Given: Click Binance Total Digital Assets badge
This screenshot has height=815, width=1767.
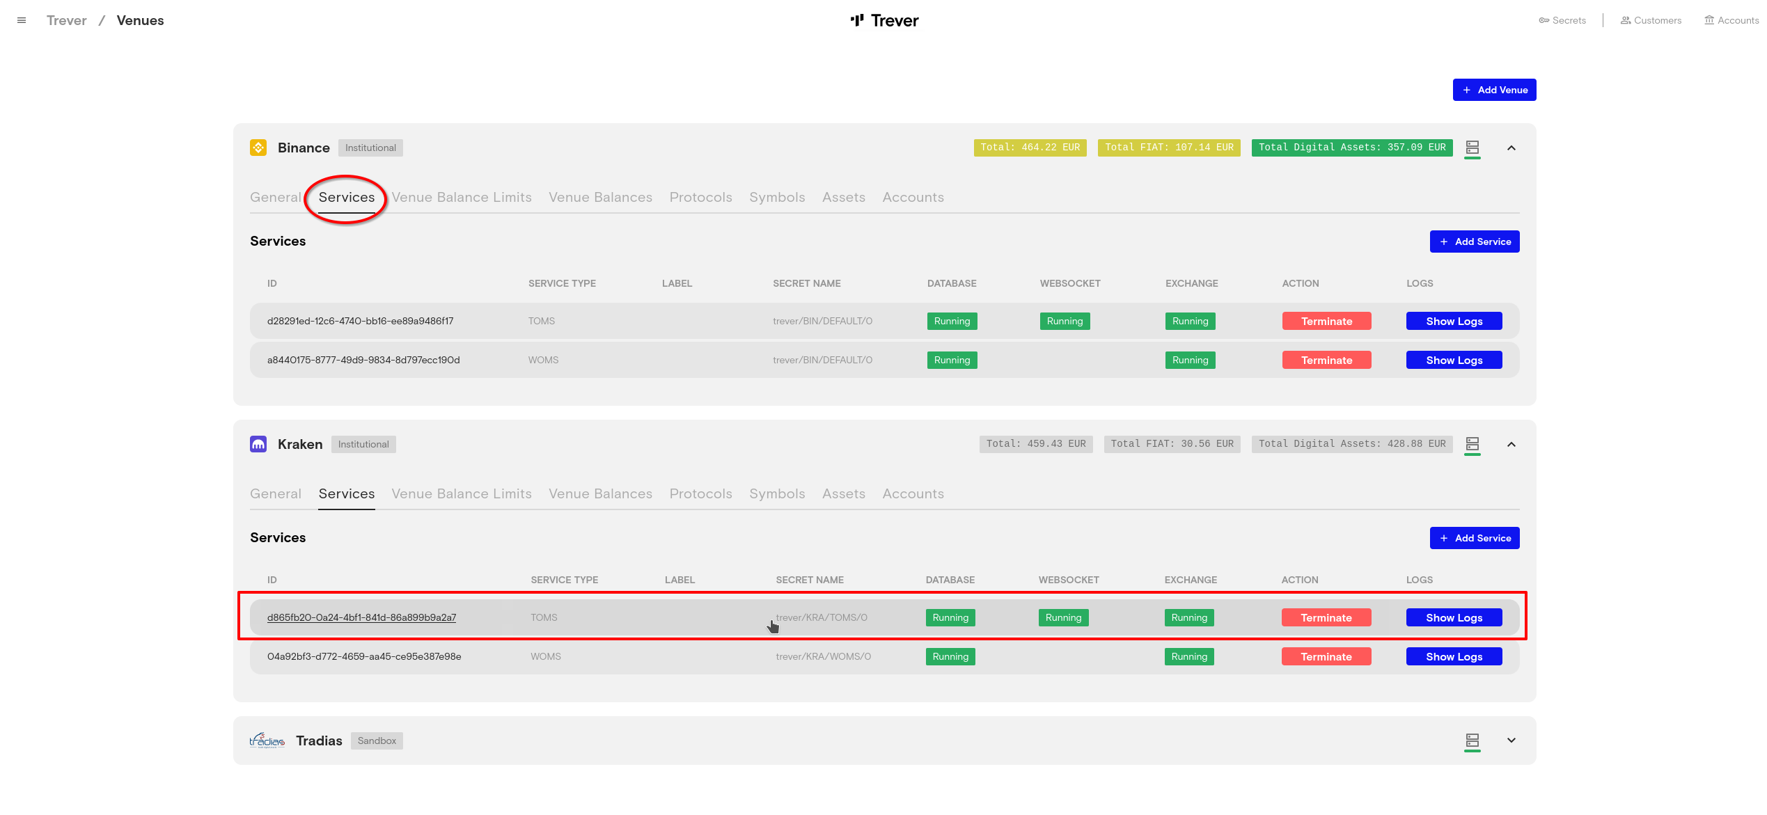Looking at the screenshot, I should pyautogui.click(x=1351, y=148).
